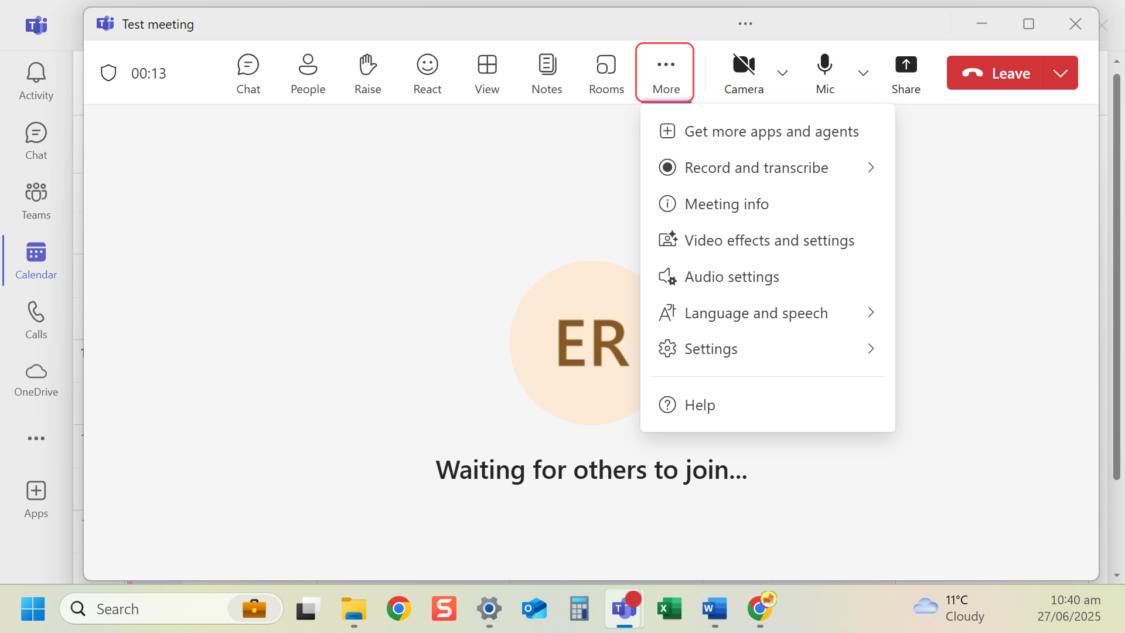Show more apps ellipsis in sidebar

point(36,438)
